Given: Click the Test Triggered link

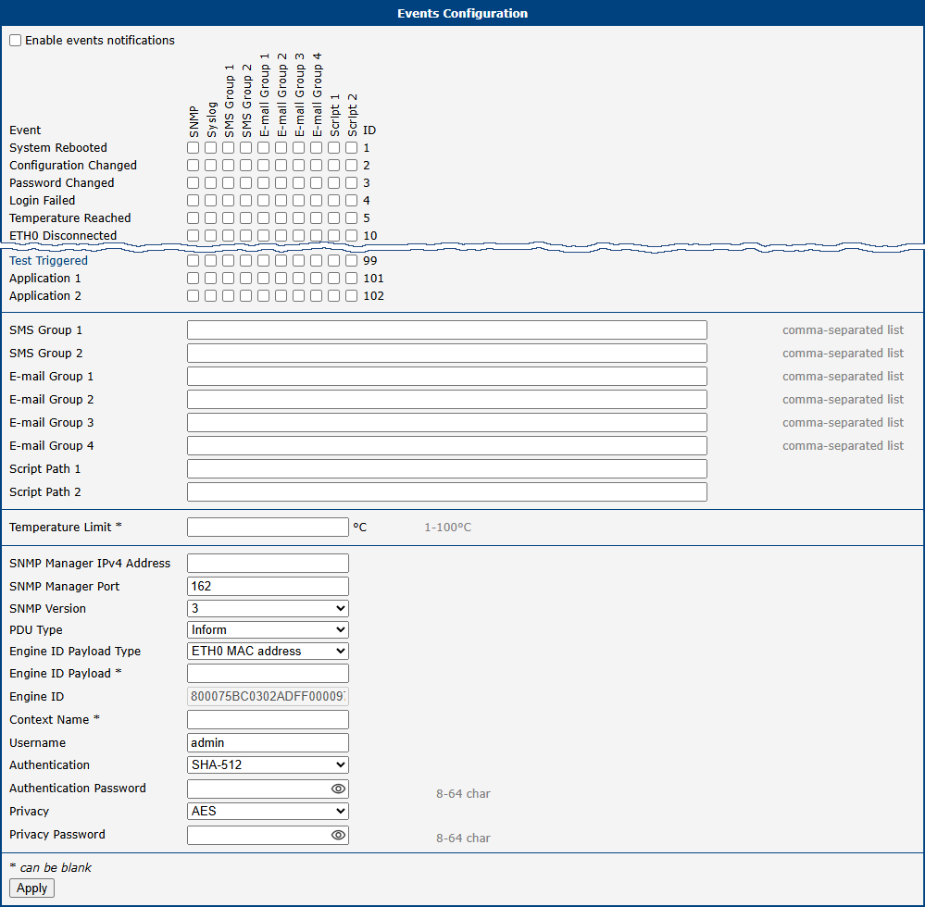Looking at the screenshot, I should click(48, 261).
